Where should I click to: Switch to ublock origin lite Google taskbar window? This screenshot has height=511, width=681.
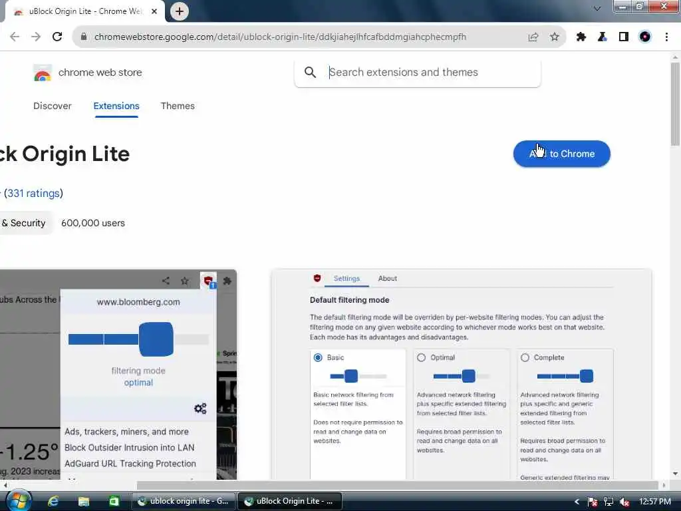(x=184, y=502)
